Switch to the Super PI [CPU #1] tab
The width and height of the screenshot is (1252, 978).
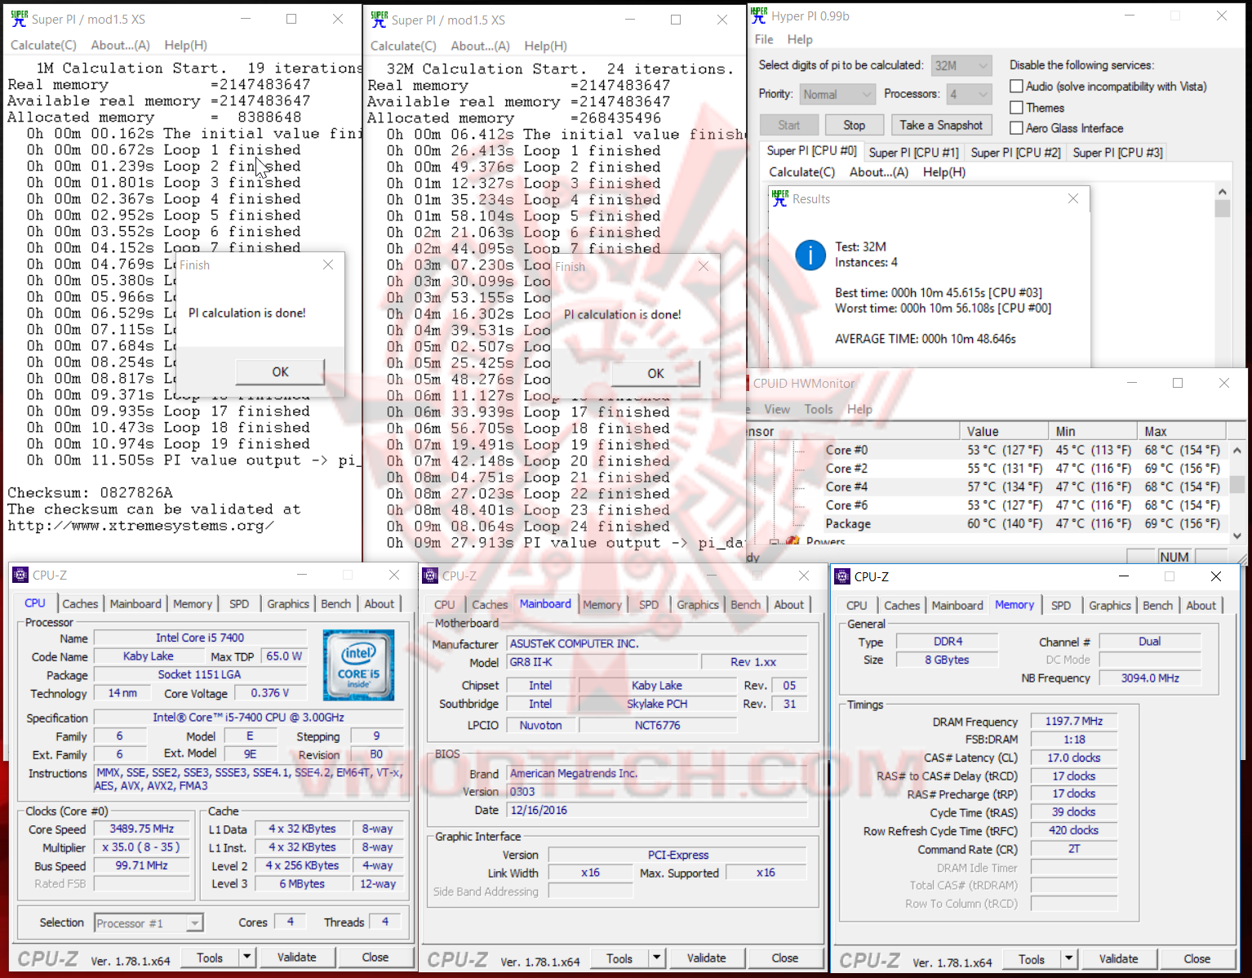(x=913, y=153)
